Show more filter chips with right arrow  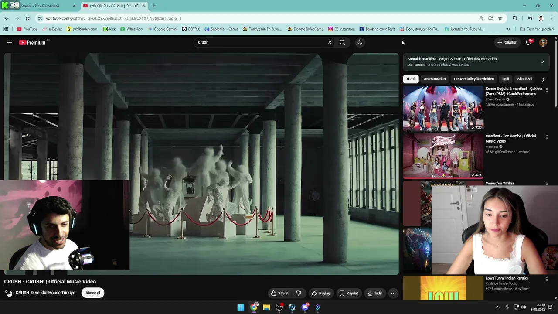543,79
